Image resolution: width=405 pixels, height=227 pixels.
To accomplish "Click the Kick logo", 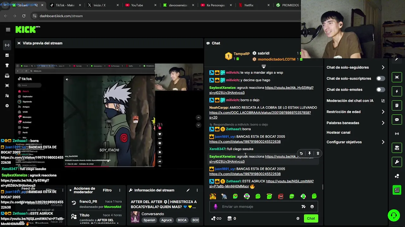I will (x=26, y=30).
